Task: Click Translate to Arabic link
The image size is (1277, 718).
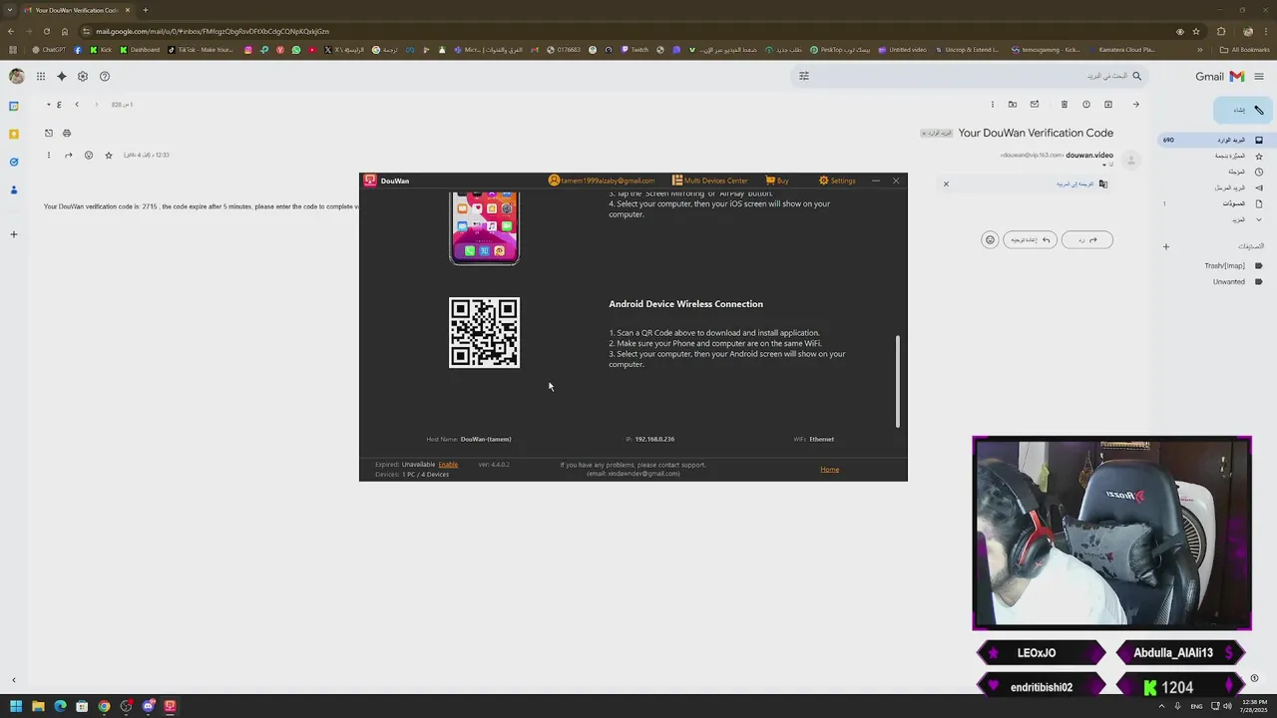Action: point(1075,183)
